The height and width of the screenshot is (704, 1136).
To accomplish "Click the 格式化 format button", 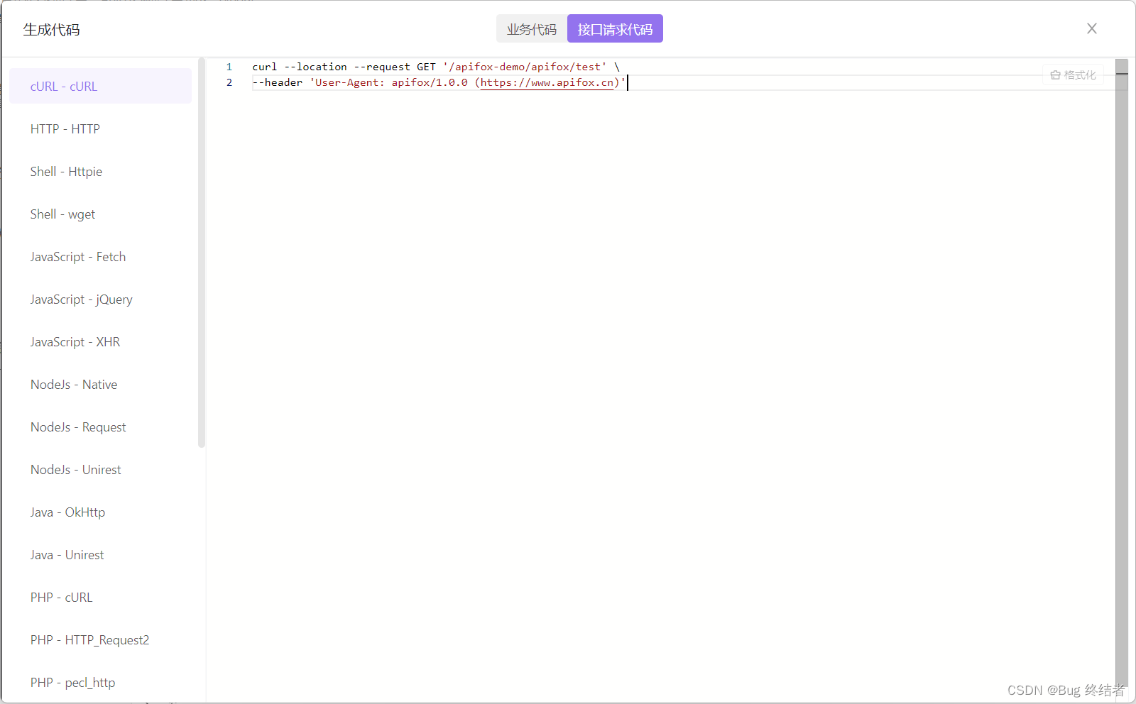I will click(x=1073, y=75).
